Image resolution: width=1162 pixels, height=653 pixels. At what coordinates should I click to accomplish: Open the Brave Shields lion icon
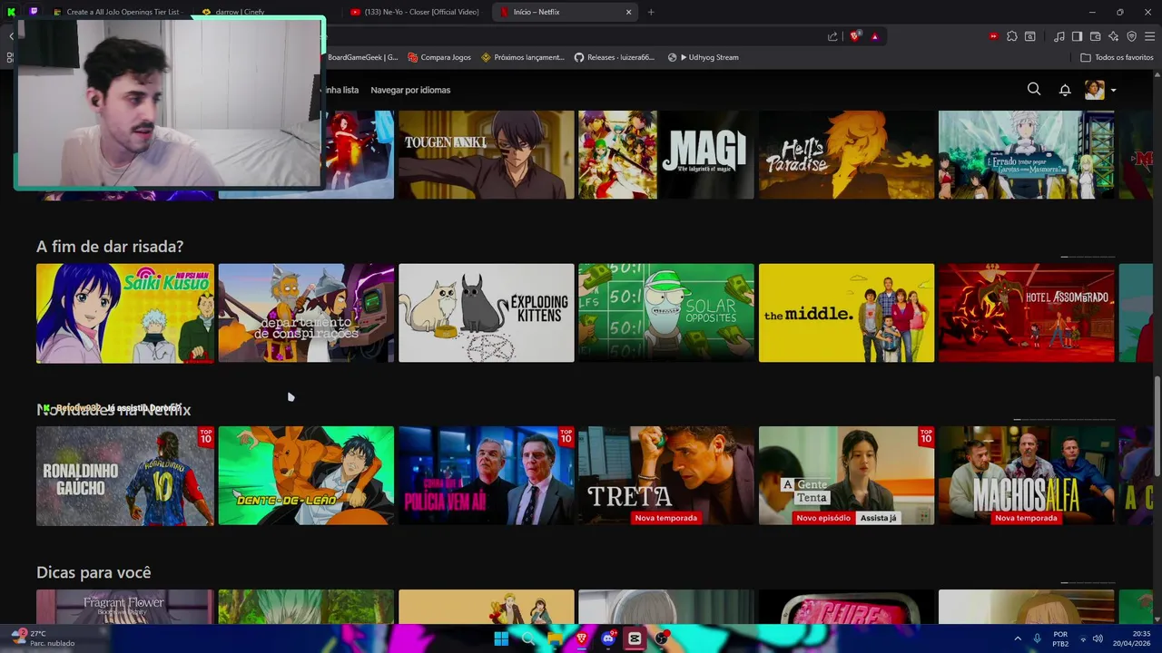point(854,36)
